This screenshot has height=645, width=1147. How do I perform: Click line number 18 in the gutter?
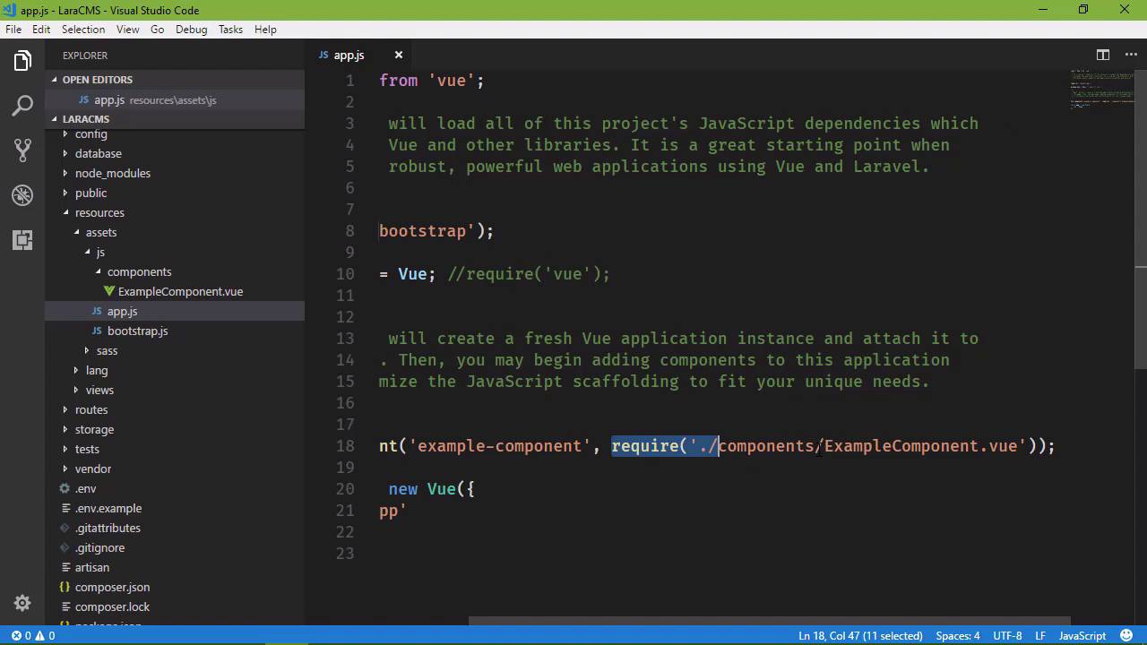tap(345, 445)
